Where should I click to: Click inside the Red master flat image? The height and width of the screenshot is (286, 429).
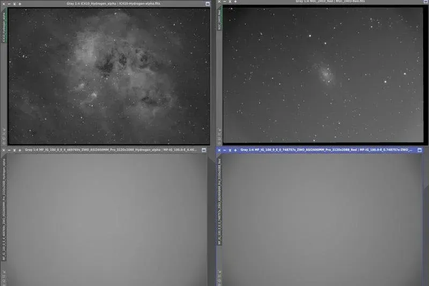[322, 220]
